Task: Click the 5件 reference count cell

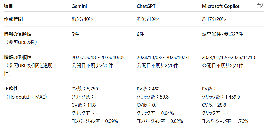Action: point(75,34)
